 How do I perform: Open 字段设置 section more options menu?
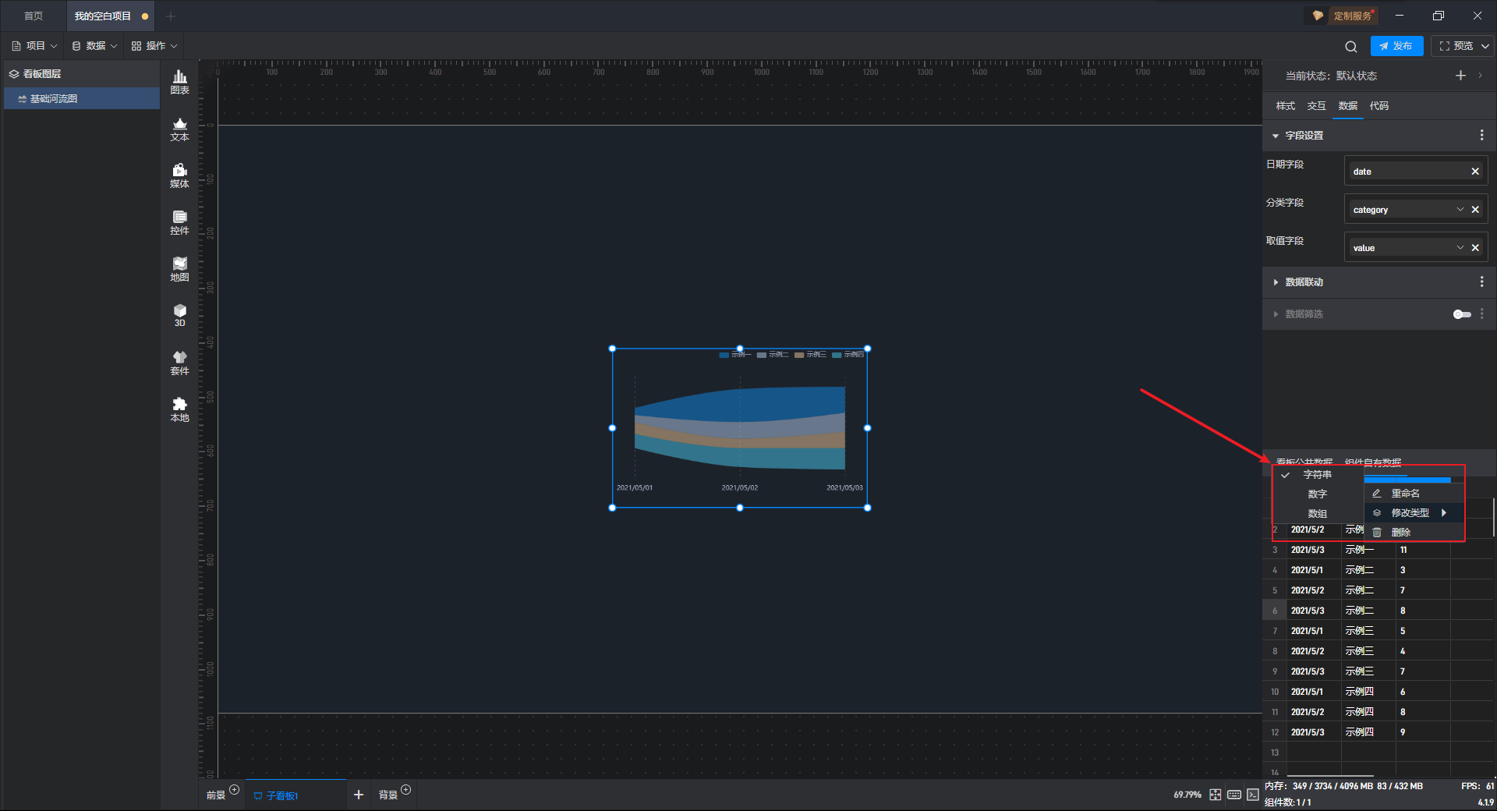point(1481,136)
